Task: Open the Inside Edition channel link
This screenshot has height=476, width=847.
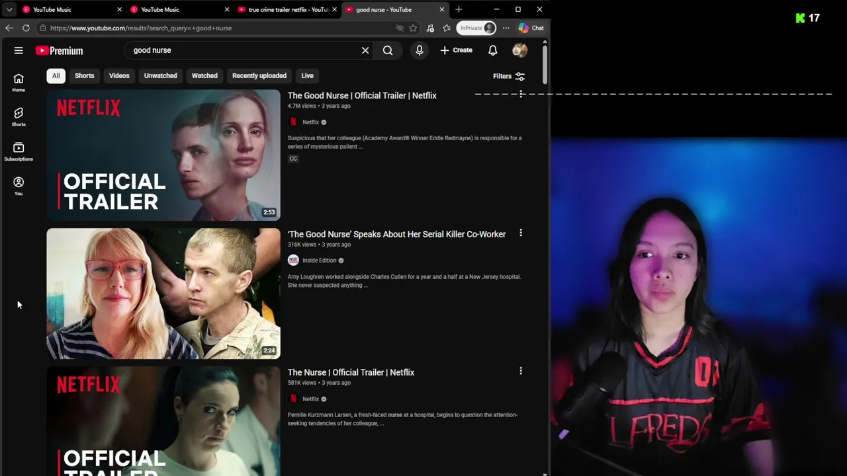Action: [x=320, y=260]
